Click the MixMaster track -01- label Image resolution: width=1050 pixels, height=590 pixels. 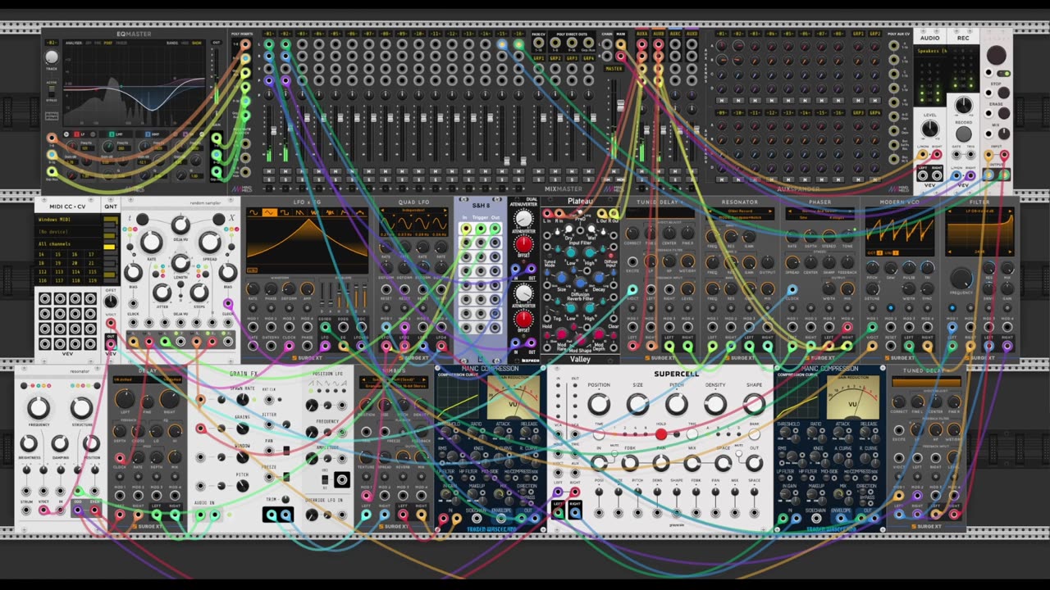click(x=268, y=34)
